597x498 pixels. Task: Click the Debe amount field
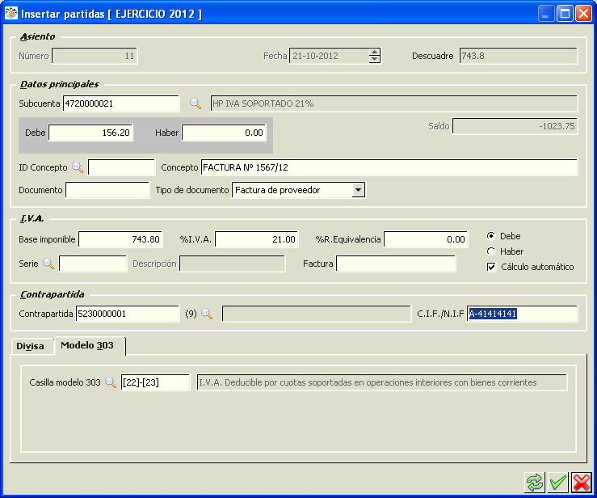click(90, 133)
